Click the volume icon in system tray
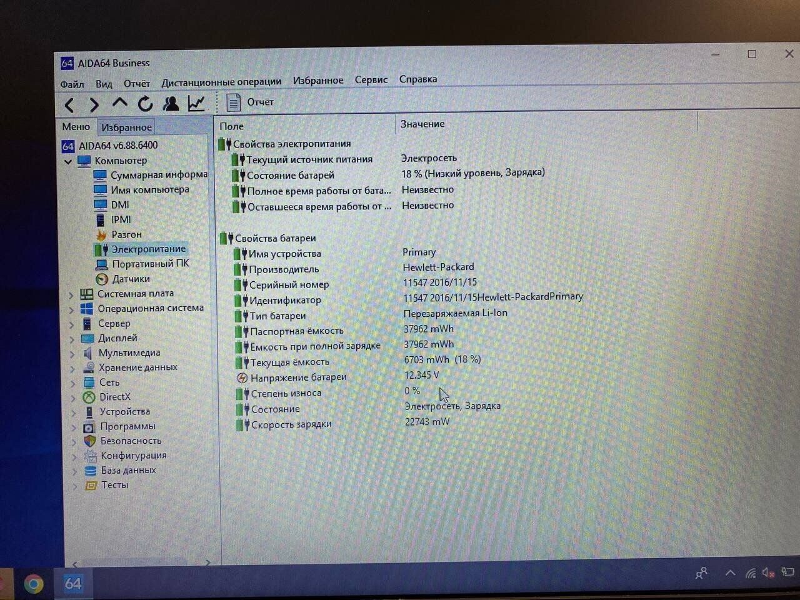Screen dimensions: 800x600 (x=768, y=572)
